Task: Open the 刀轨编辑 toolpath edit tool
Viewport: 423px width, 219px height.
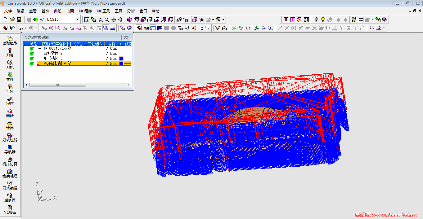Action: [10, 186]
